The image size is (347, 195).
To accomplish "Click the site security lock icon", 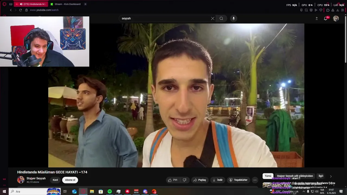I will [26, 10].
